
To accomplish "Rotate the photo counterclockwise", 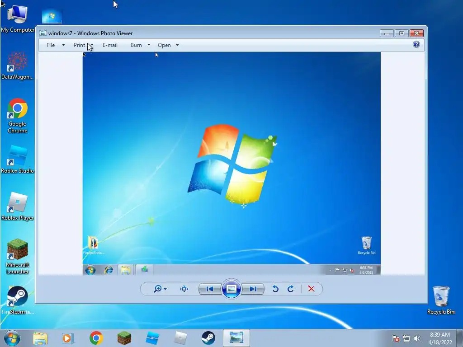I will [x=275, y=289].
